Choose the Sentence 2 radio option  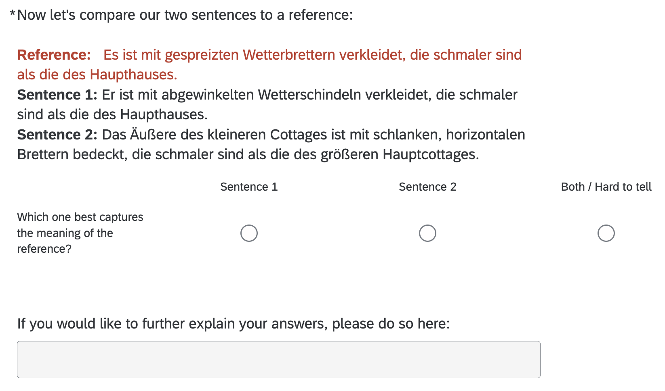coord(427,233)
